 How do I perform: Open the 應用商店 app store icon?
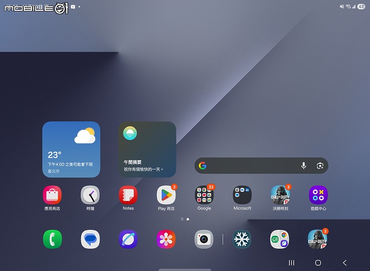52,195
